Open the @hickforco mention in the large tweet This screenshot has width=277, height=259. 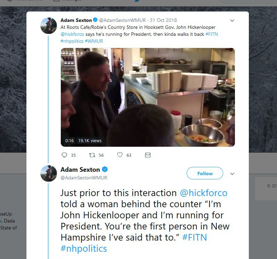[x=203, y=193]
